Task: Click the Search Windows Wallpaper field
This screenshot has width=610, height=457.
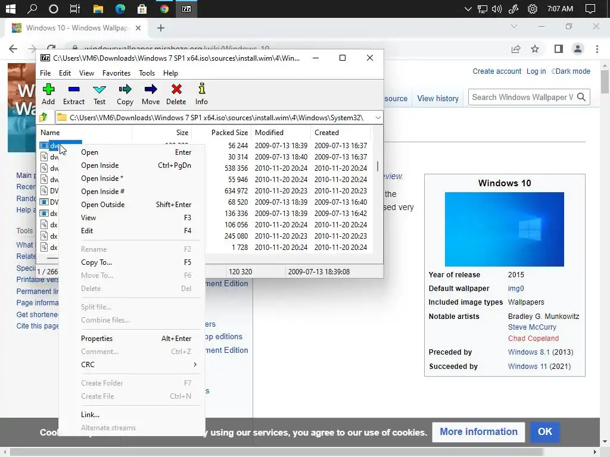Action: (522, 97)
